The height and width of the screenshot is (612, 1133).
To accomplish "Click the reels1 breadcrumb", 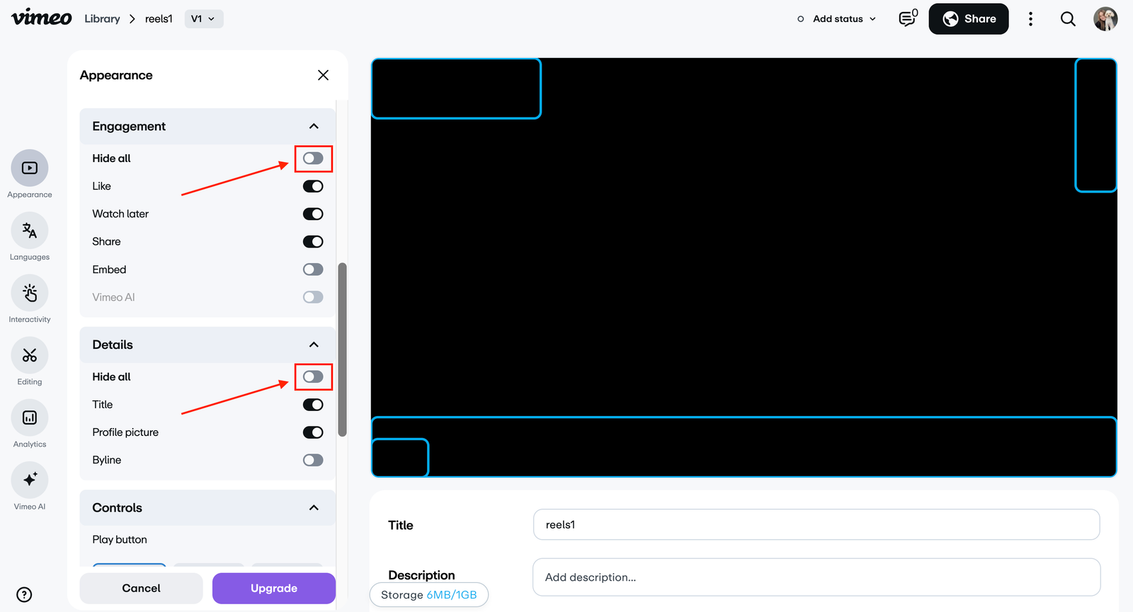I will coord(159,19).
